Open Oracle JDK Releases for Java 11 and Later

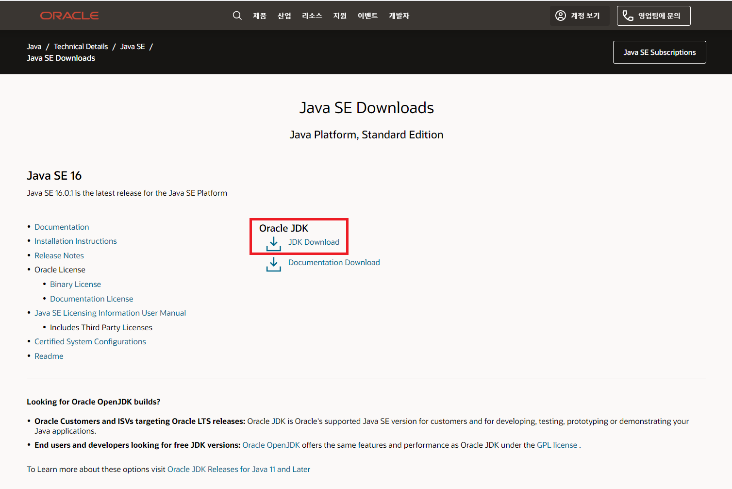click(239, 469)
